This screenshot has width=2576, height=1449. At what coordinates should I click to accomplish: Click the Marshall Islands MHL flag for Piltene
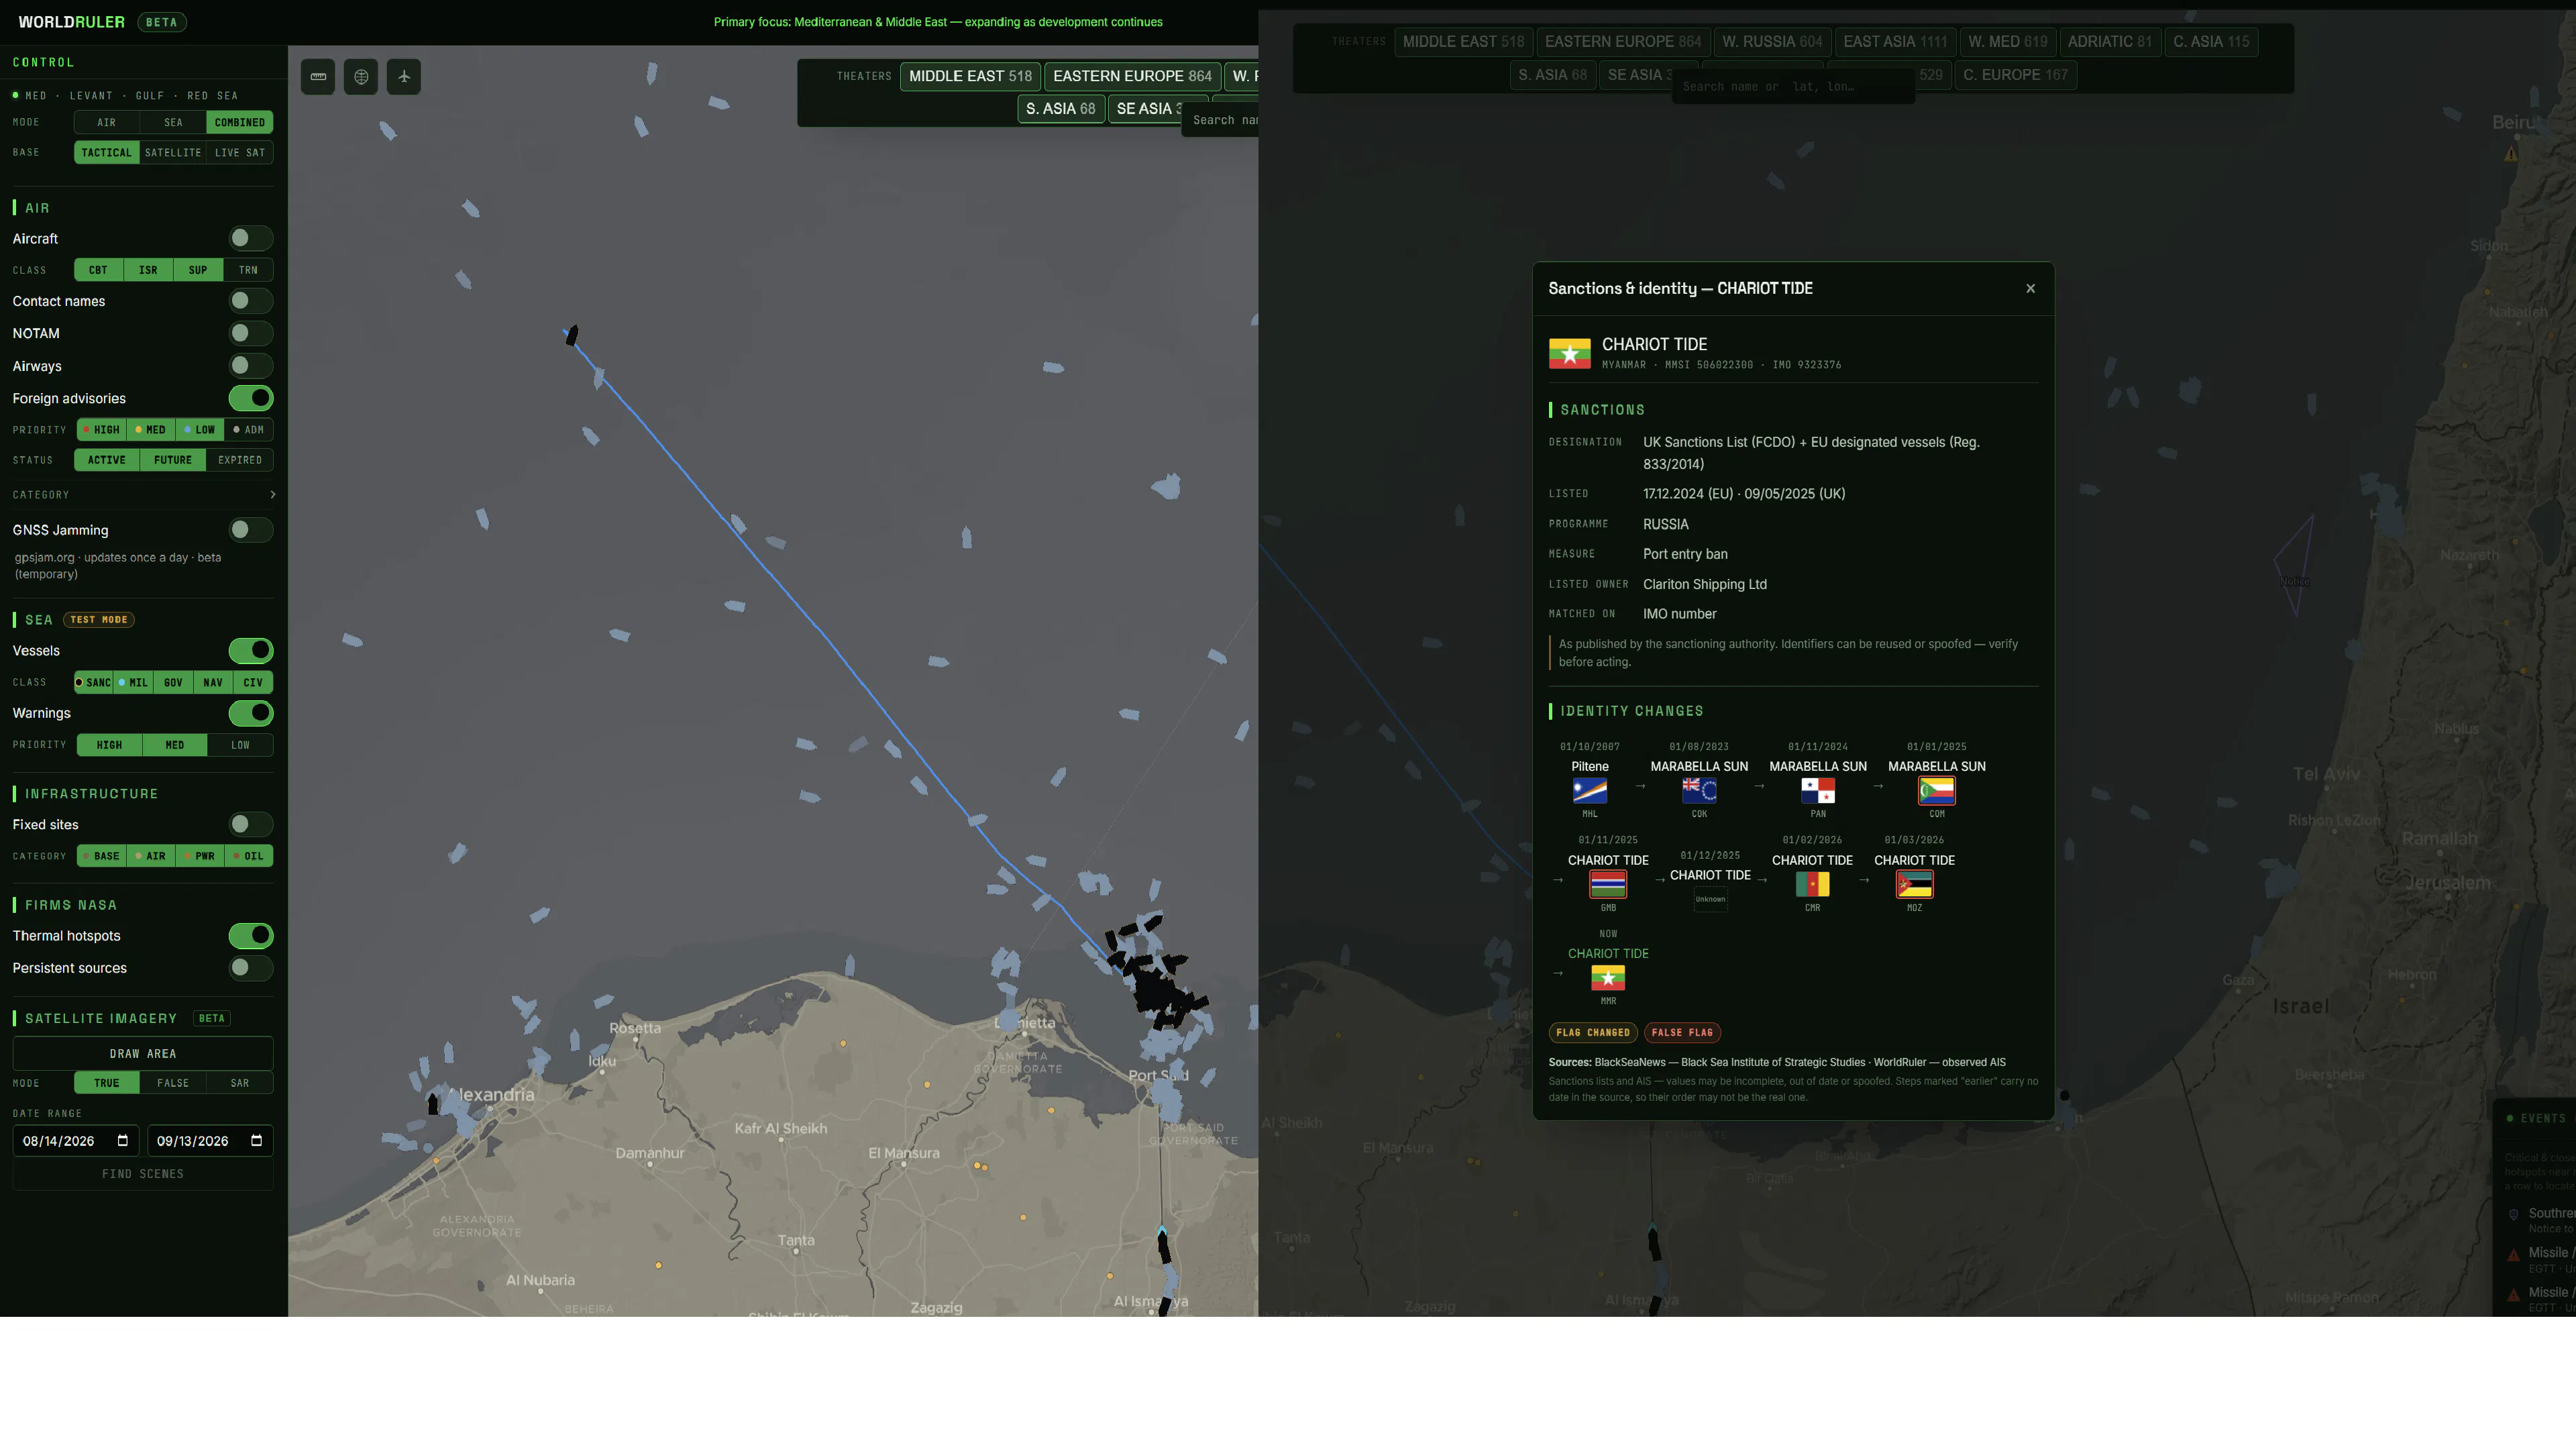pyautogui.click(x=1590, y=791)
